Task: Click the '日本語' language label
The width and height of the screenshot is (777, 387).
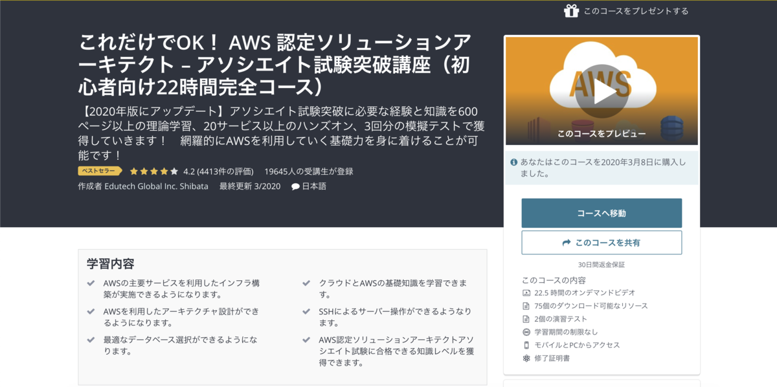Action: click(x=314, y=186)
